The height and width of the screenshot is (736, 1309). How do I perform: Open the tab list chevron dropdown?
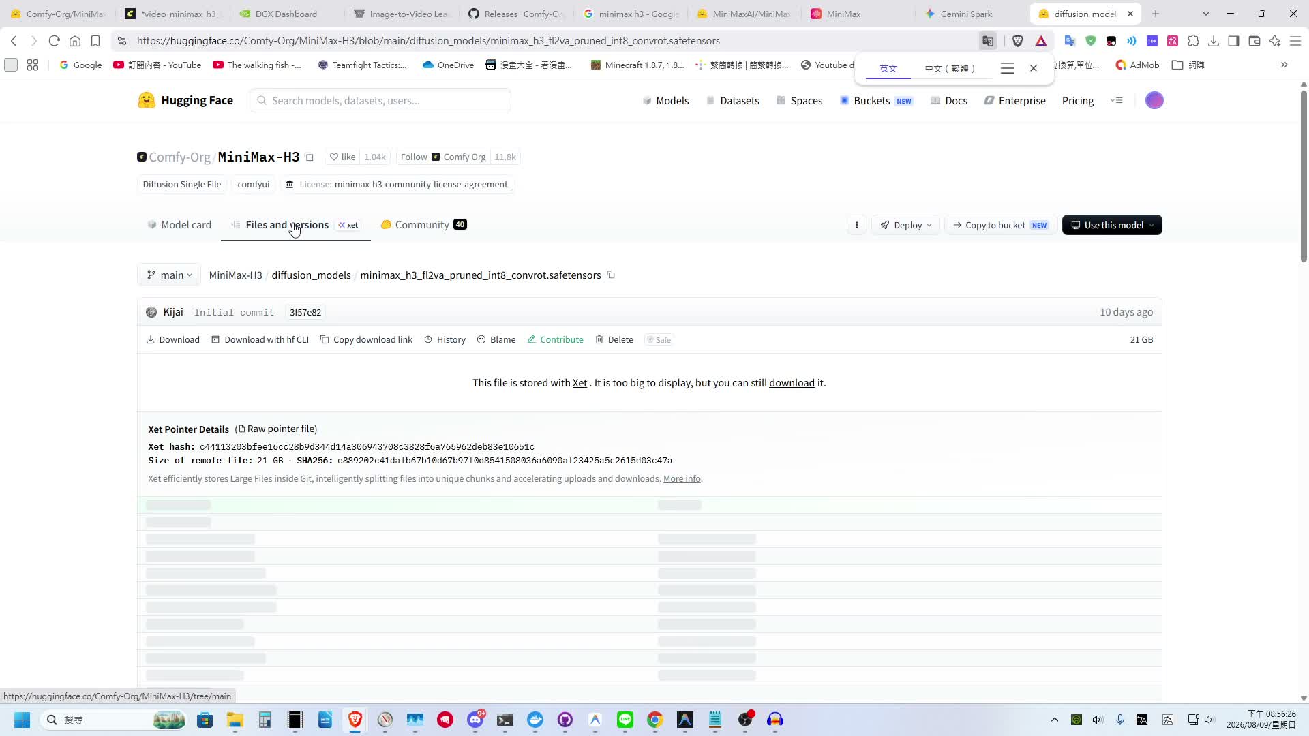click(x=1205, y=14)
